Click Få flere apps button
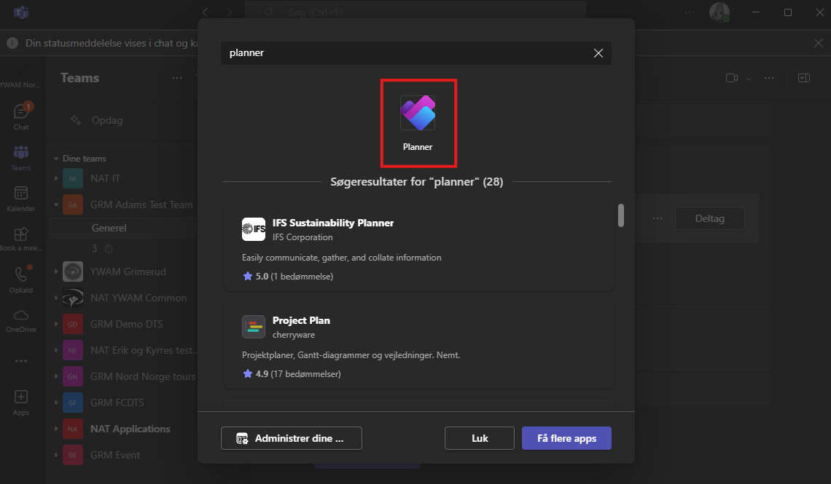Viewport: 831px width, 484px height. [x=566, y=438]
